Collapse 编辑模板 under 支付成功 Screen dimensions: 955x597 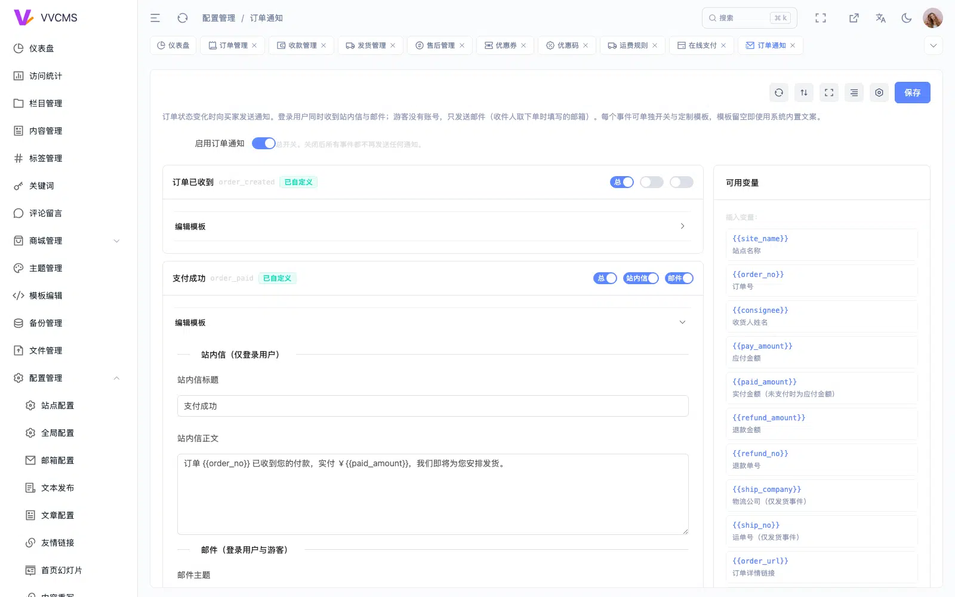click(432, 322)
